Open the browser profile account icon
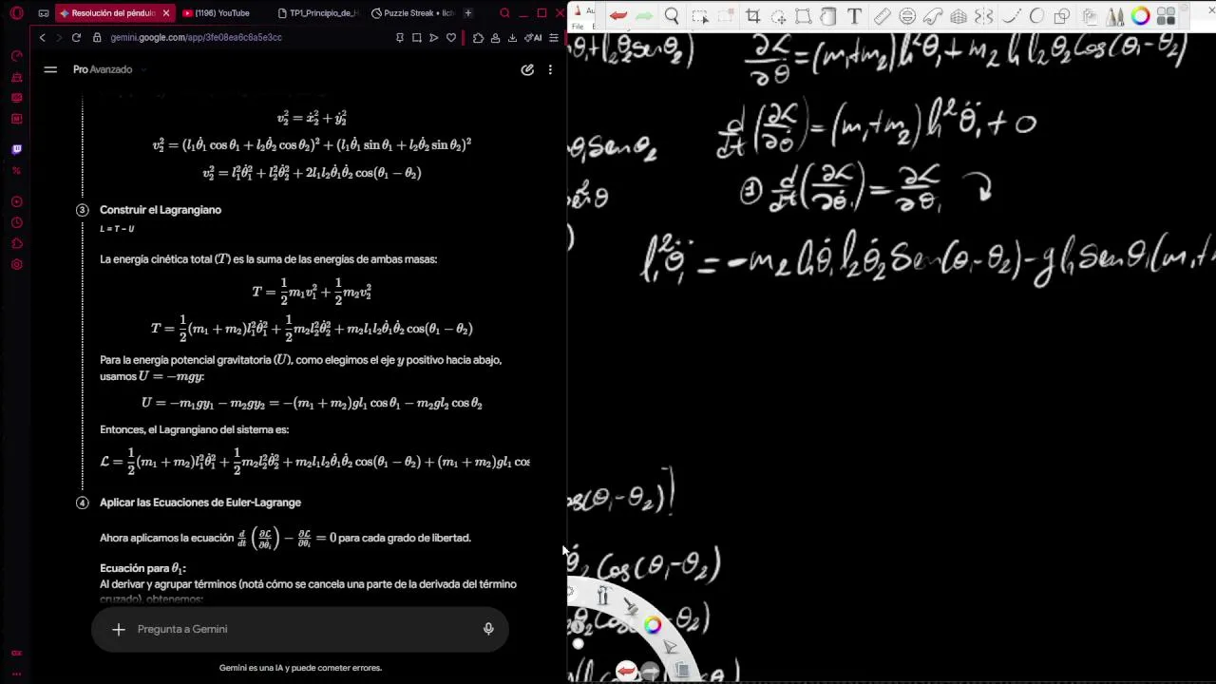 tap(495, 37)
